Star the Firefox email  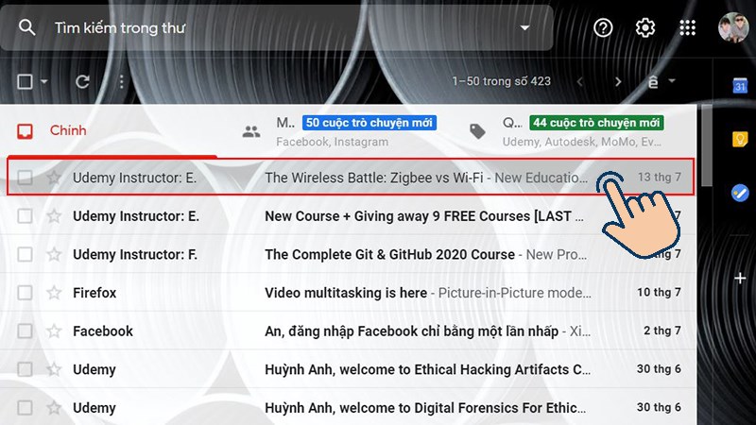pyautogui.click(x=54, y=293)
